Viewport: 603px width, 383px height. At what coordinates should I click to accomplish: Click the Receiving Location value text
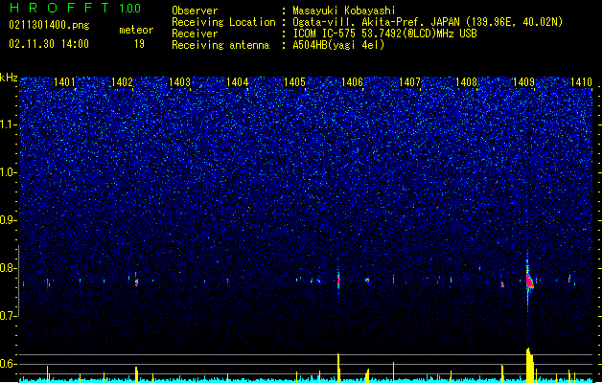pos(428,22)
